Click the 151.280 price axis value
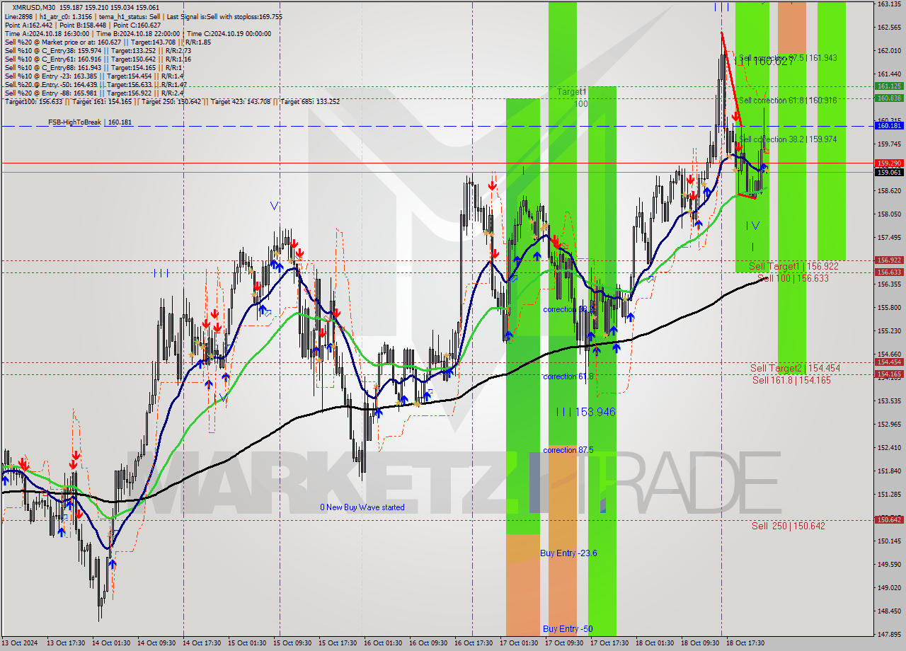 pyautogui.click(x=889, y=494)
